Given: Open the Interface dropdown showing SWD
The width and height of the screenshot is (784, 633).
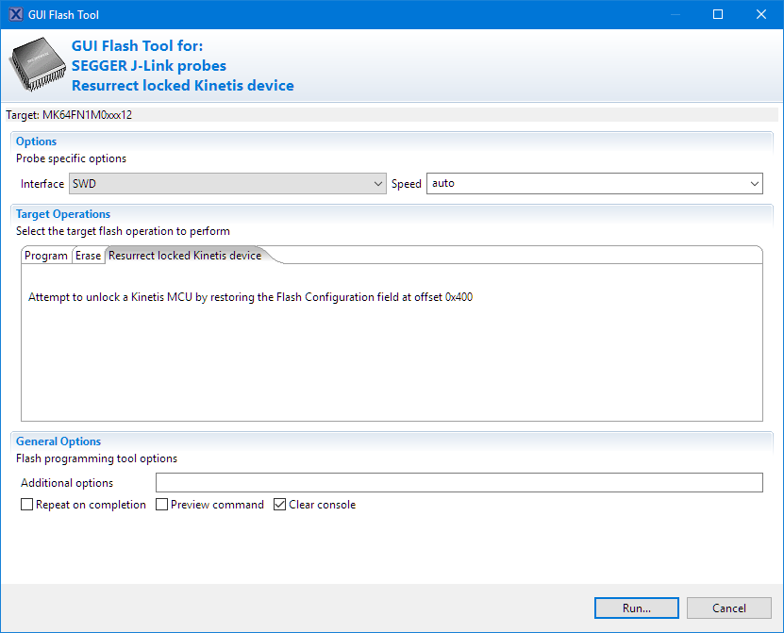Looking at the screenshot, I should pos(228,183).
